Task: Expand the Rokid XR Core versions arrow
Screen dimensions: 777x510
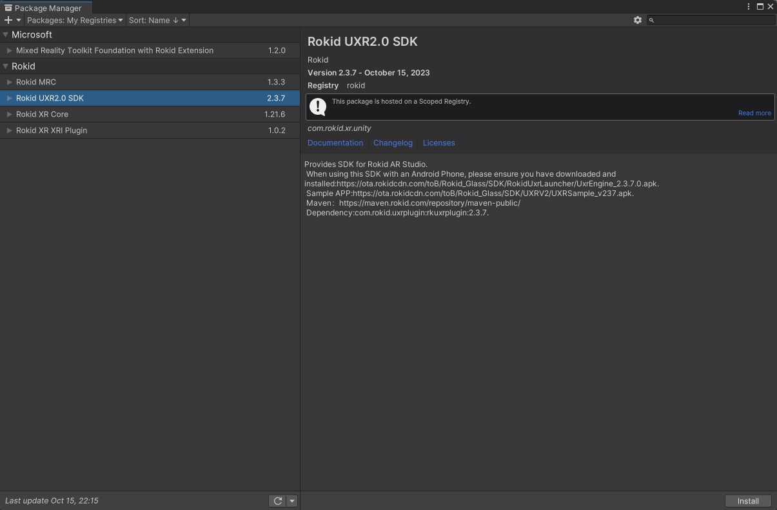Action: pyautogui.click(x=10, y=114)
